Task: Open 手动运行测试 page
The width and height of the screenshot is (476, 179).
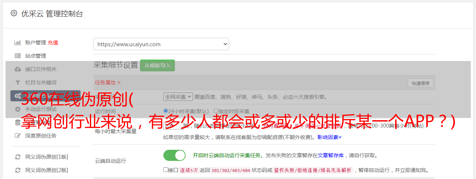Action: coord(41,109)
